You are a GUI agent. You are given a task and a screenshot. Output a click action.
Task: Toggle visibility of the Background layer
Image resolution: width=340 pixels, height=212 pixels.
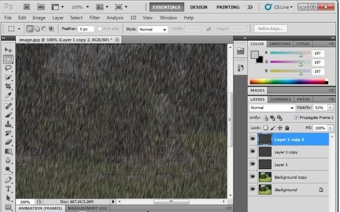point(252,189)
